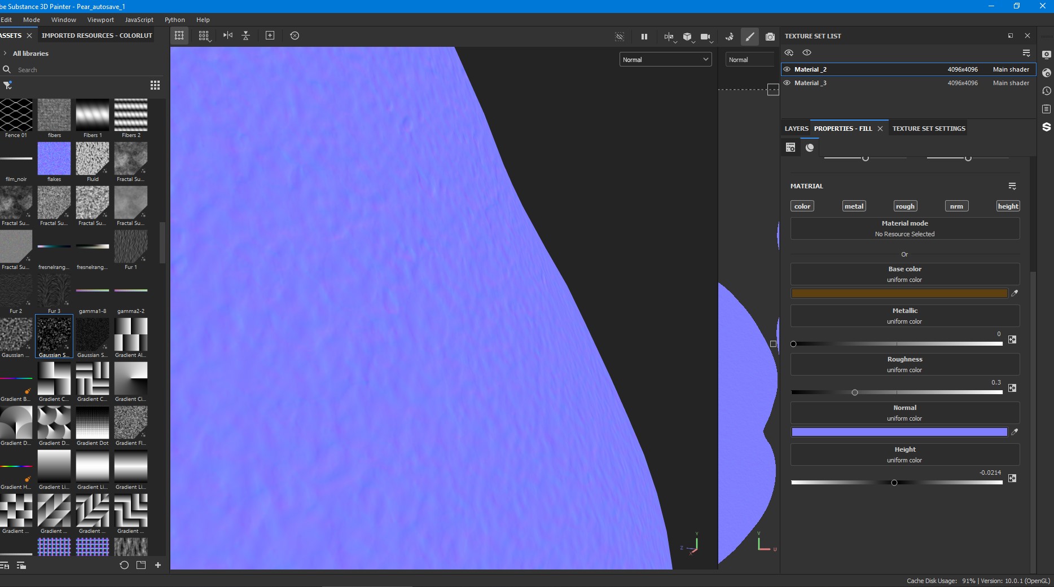This screenshot has height=587, width=1054.
Task: Switch asset browser to grid view
Action: (x=155, y=85)
